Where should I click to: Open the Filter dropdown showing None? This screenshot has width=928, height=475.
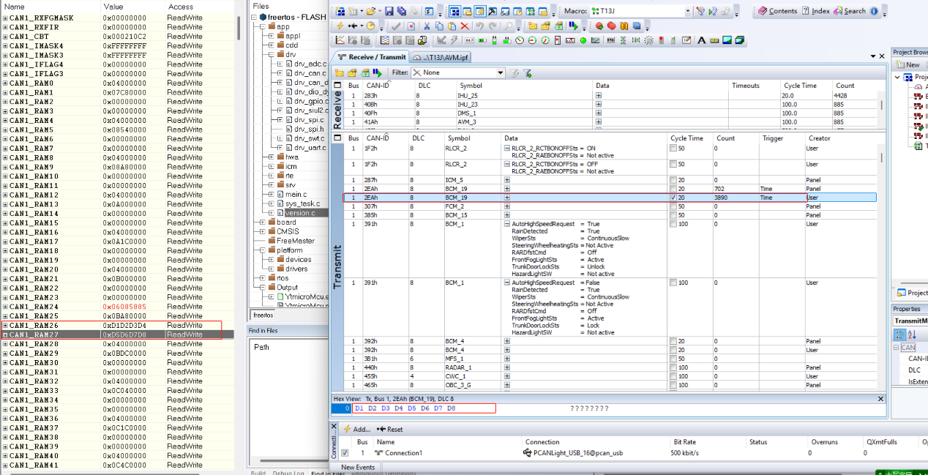[501, 72]
